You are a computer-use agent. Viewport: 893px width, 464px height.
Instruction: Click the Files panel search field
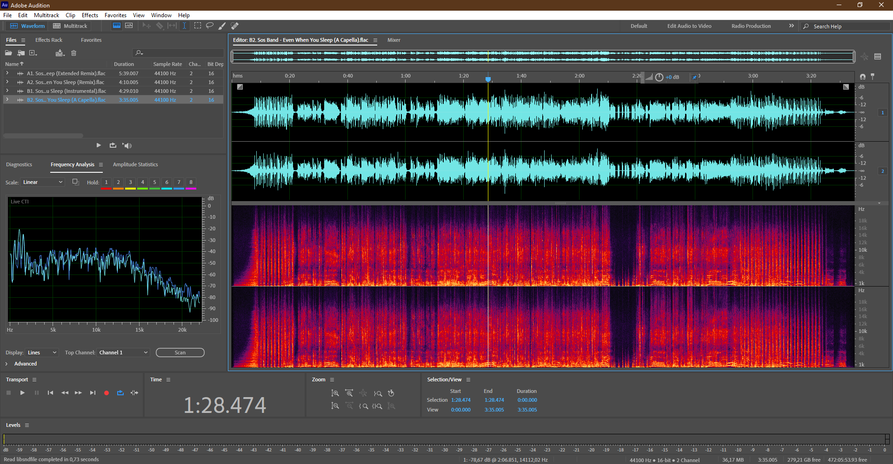178,53
